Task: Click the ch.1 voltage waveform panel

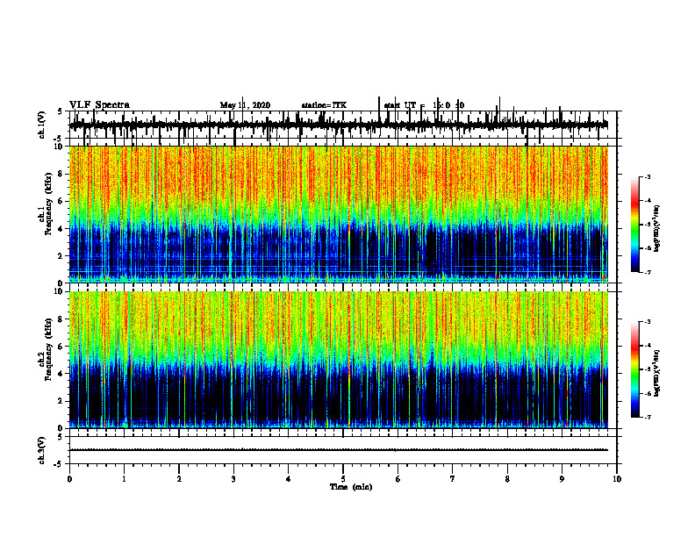Action: pos(342,125)
